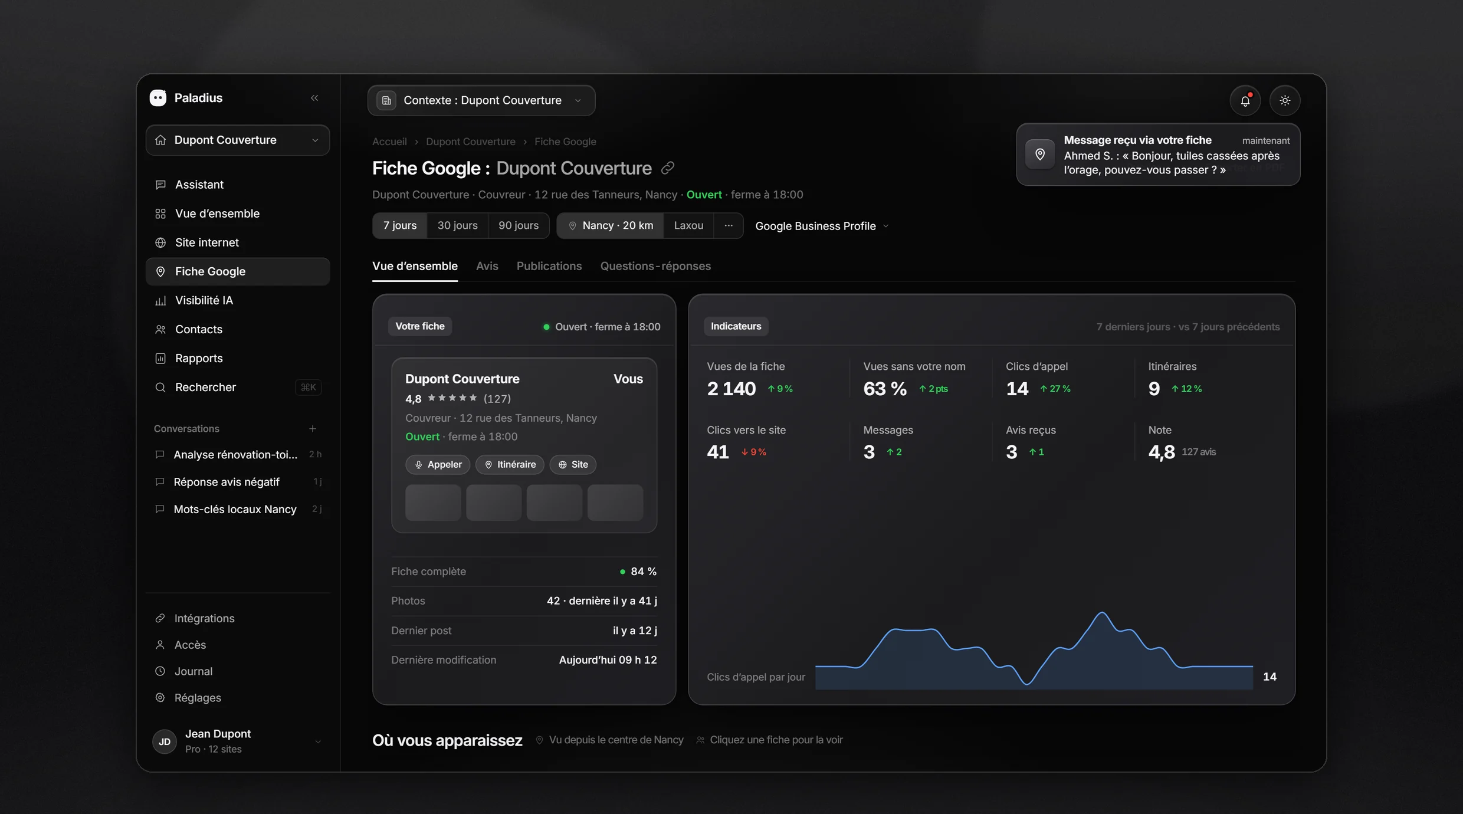Switch to the Questions-réponses tab

click(x=655, y=266)
